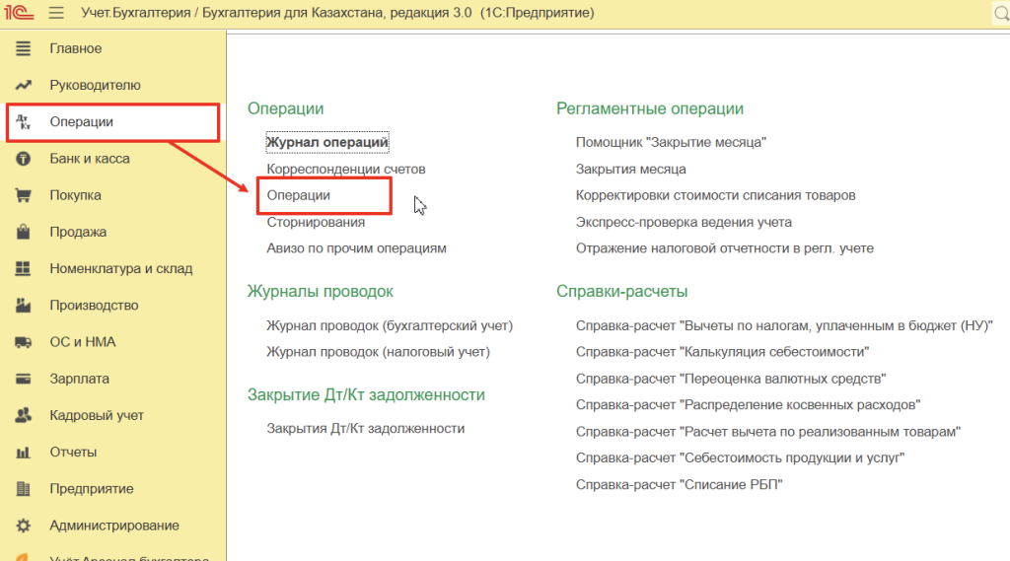Click the Администрирование gear icon

(24, 526)
